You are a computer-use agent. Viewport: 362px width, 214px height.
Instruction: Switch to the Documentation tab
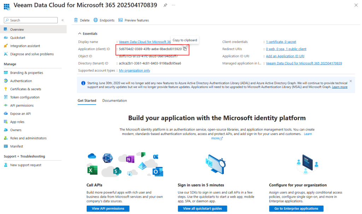[115, 101]
